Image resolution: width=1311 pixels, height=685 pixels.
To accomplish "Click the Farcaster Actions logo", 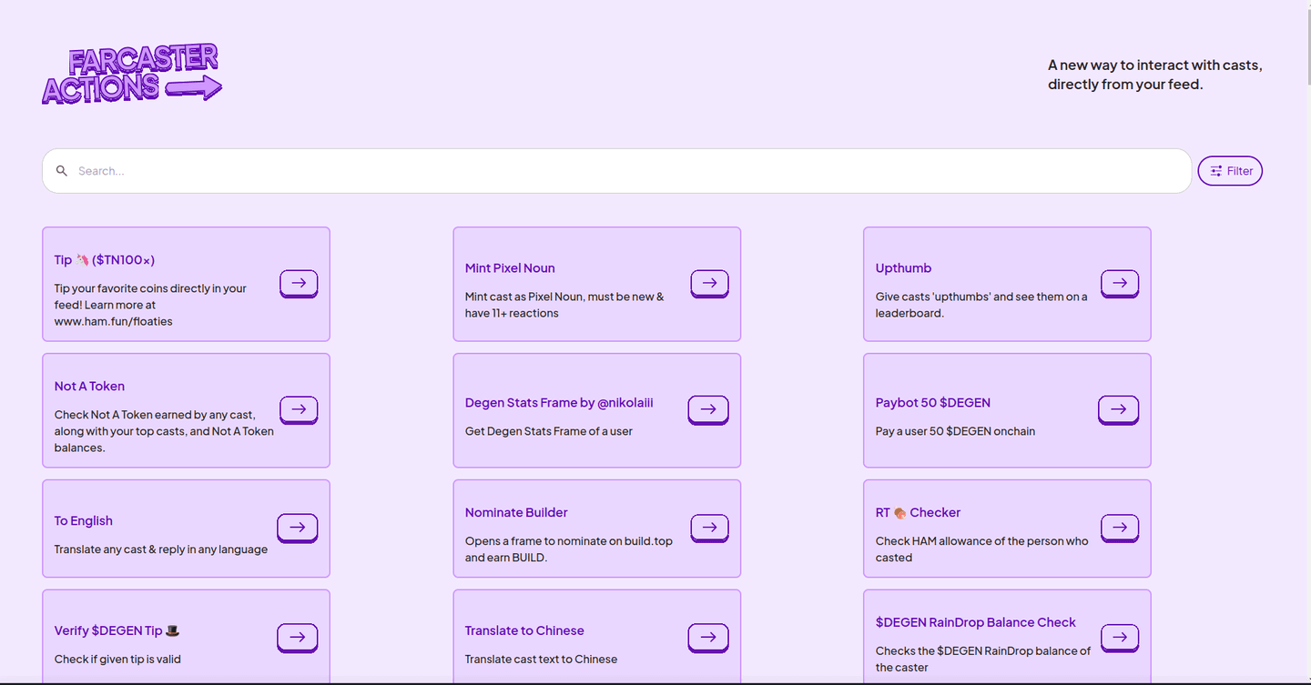I will [132, 74].
